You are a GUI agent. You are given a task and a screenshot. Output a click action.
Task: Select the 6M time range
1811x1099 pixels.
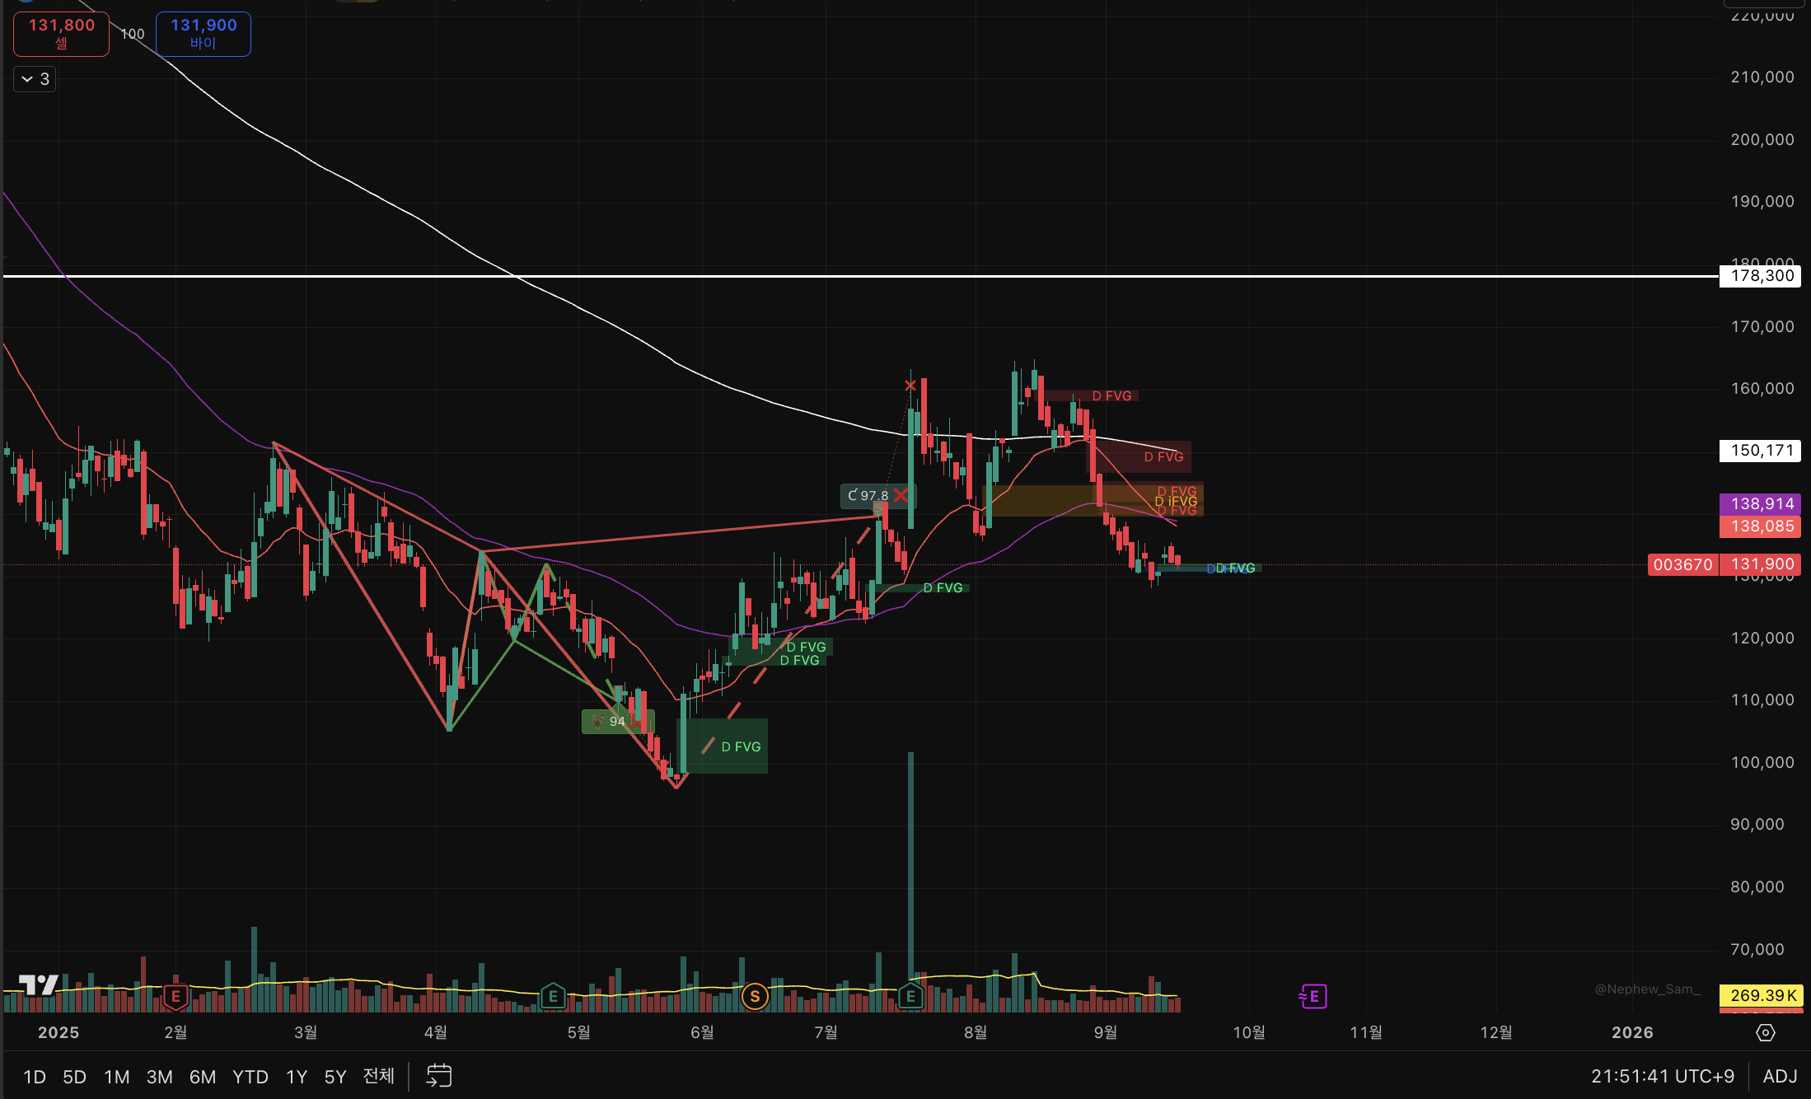[x=202, y=1077]
